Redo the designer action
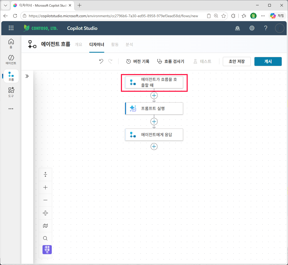Screen dimensions: 288x265 point(110,61)
